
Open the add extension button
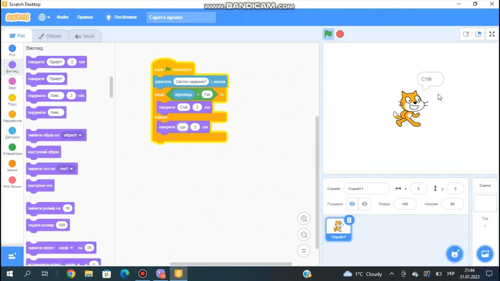click(x=12, y=256)
